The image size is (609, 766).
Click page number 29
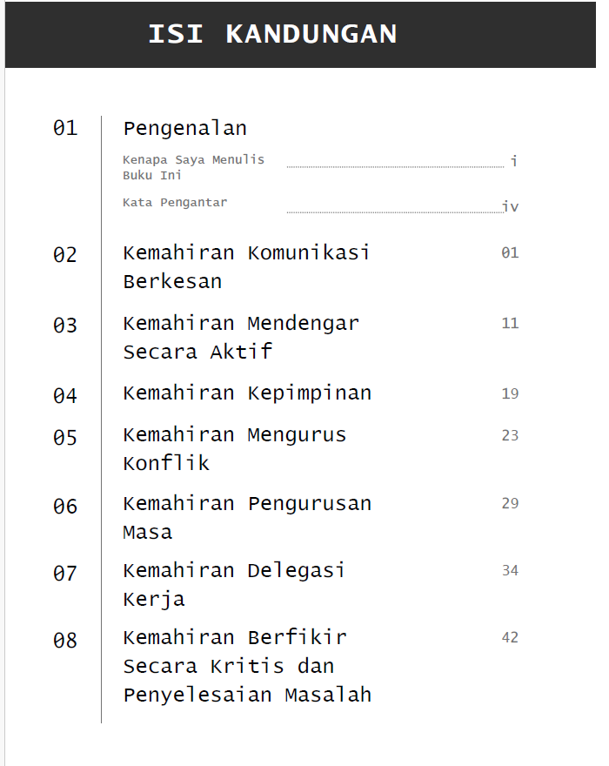click(x=510, y=504)
